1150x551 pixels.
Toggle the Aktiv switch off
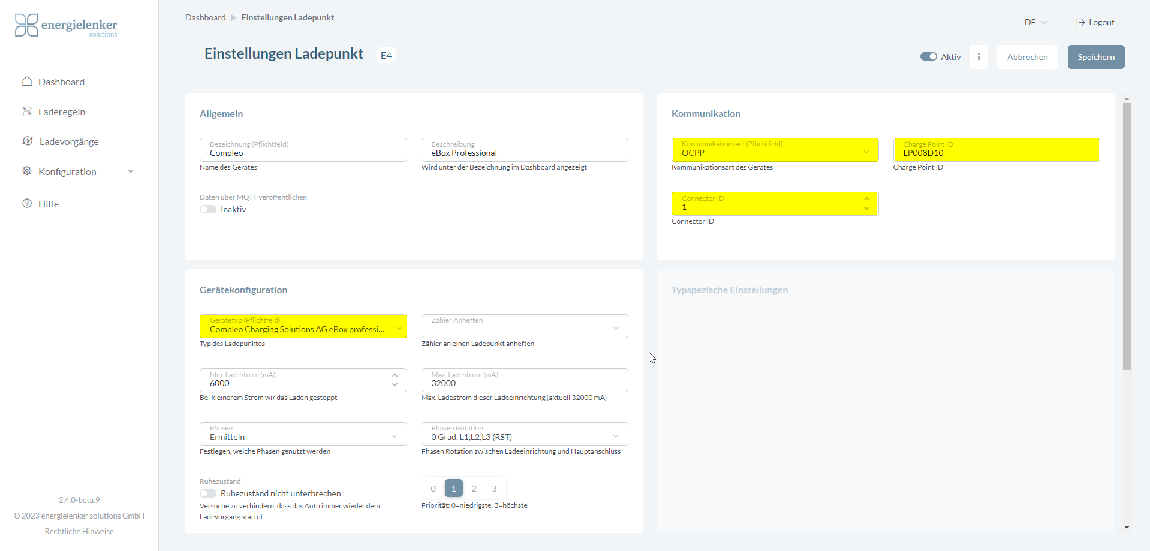[928, 57]
